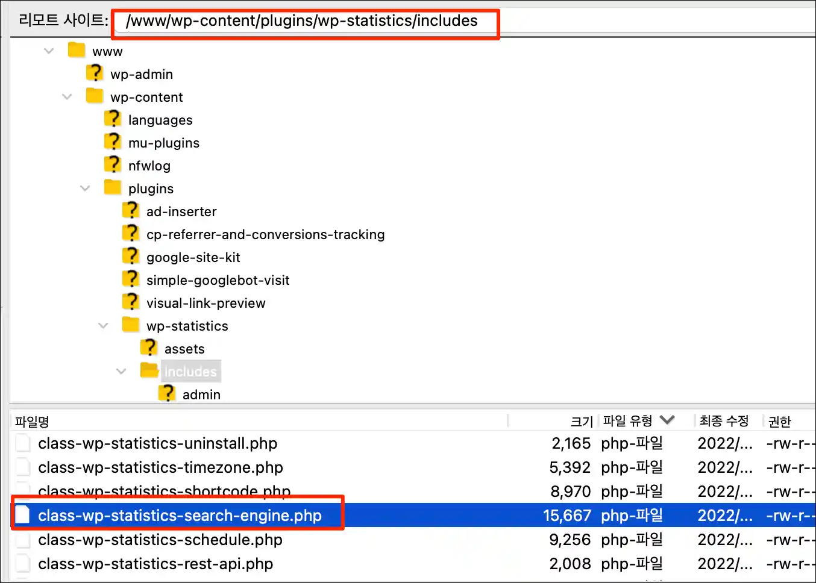Viewport: 816px width, 583px height.
Task: Click the timezone.php file icon
Action: point(22,467)
